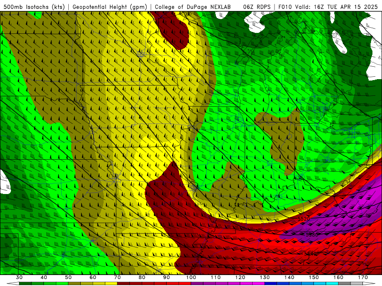The width and height of the screenshot is (382, 286).
Task: Click the 40 value on the color scale
Action: click(44, 277)
